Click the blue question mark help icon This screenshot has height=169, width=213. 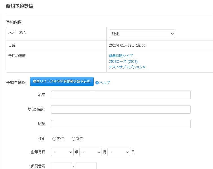(x=97, y=83)
